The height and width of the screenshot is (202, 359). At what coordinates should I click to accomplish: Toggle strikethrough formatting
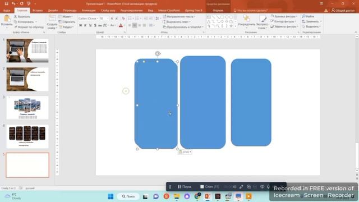[x=100, y=25]
